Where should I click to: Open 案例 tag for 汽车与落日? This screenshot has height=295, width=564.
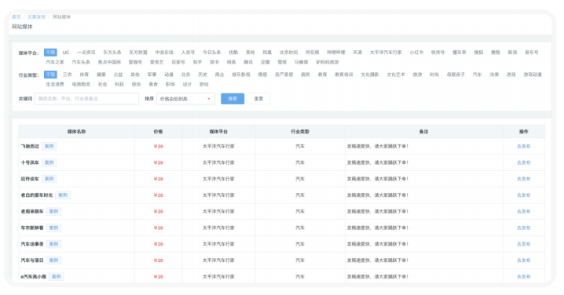[53, 260]
